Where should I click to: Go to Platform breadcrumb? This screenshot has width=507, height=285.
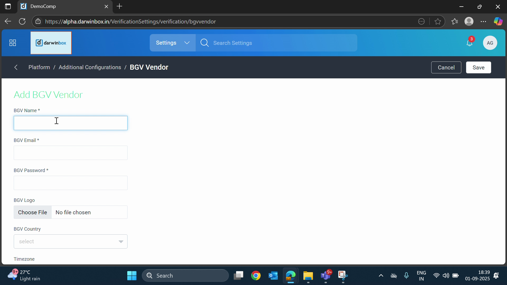pos(39,67)
